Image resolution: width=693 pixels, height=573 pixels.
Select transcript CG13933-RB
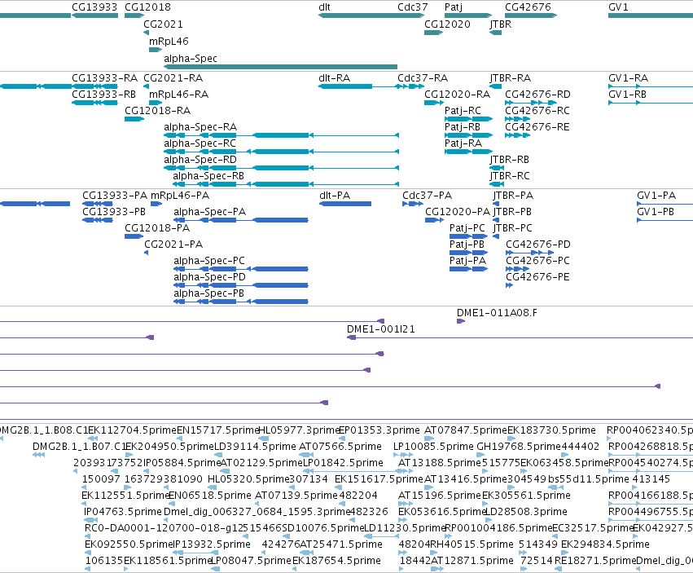[x=94, y=103]
